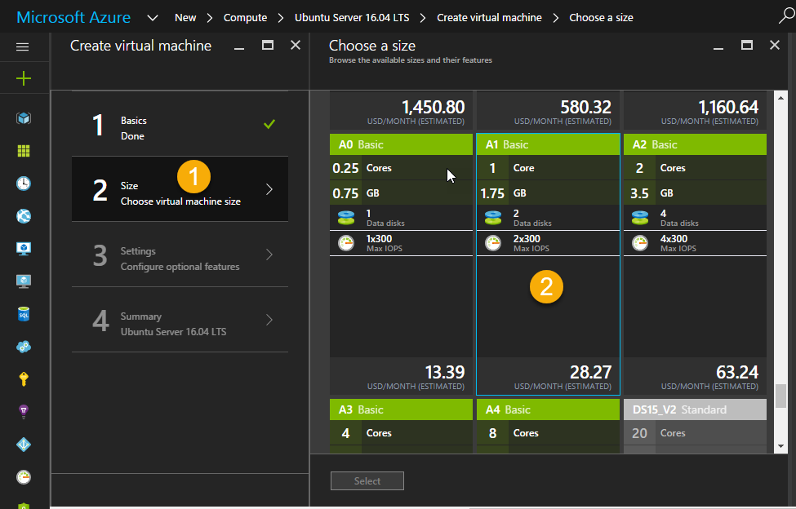796x509 pixels.
Task: Click the 3.5 GB memory row
Action: [x=695, y=193]
